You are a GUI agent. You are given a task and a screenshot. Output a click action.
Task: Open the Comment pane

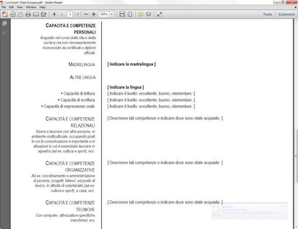(287, 14)
